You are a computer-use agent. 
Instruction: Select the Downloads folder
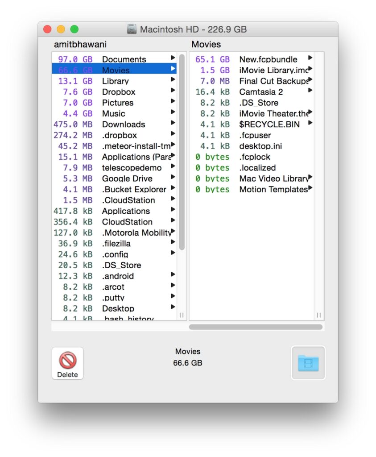(123, 124)
